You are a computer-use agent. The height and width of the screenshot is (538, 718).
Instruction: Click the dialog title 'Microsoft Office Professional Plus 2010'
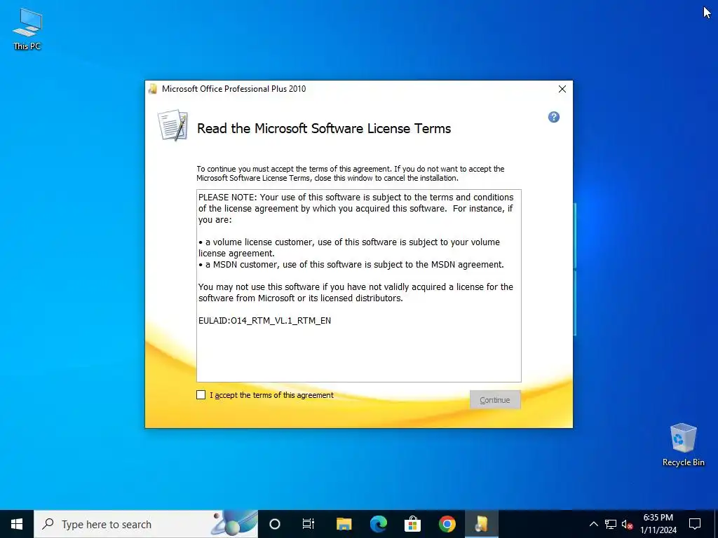(234, 89)
